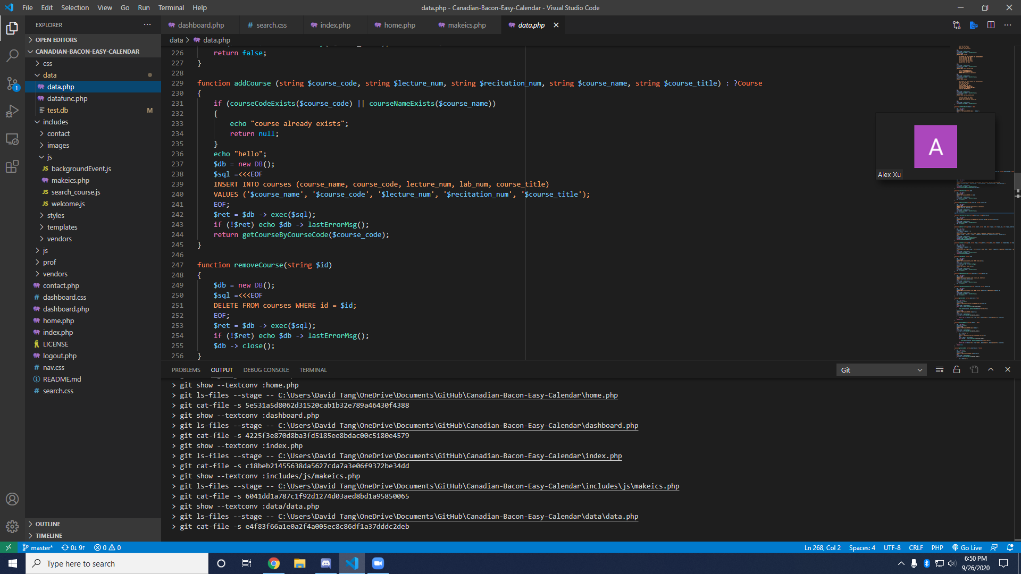
Task: Expand the templates folder
Action: point(62,227)
